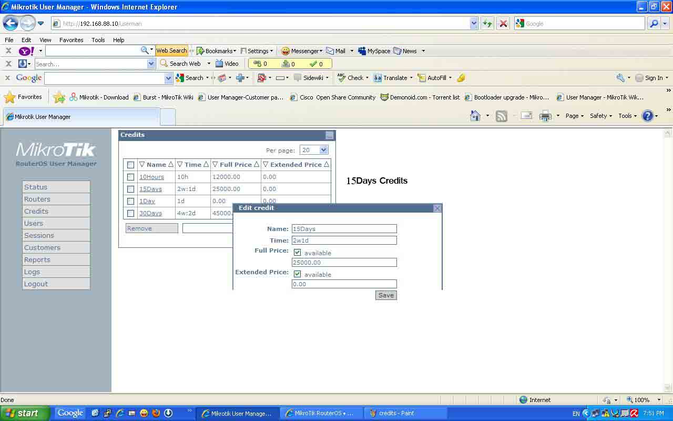Open the Edit menu
The height and width of the screenshot is (421, 673).
26,40
